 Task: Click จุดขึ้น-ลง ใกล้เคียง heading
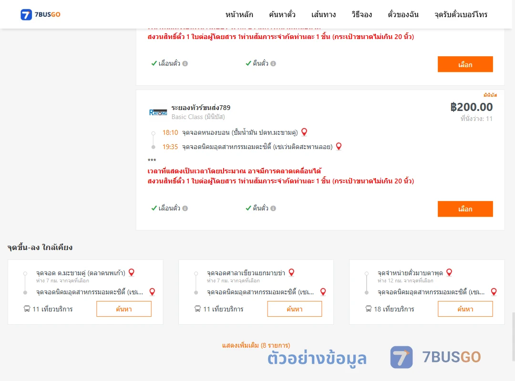tap(40, 248)
